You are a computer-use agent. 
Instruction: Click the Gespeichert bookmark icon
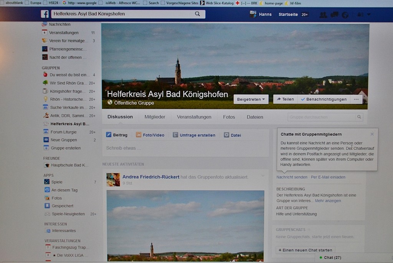pos(47,206)
